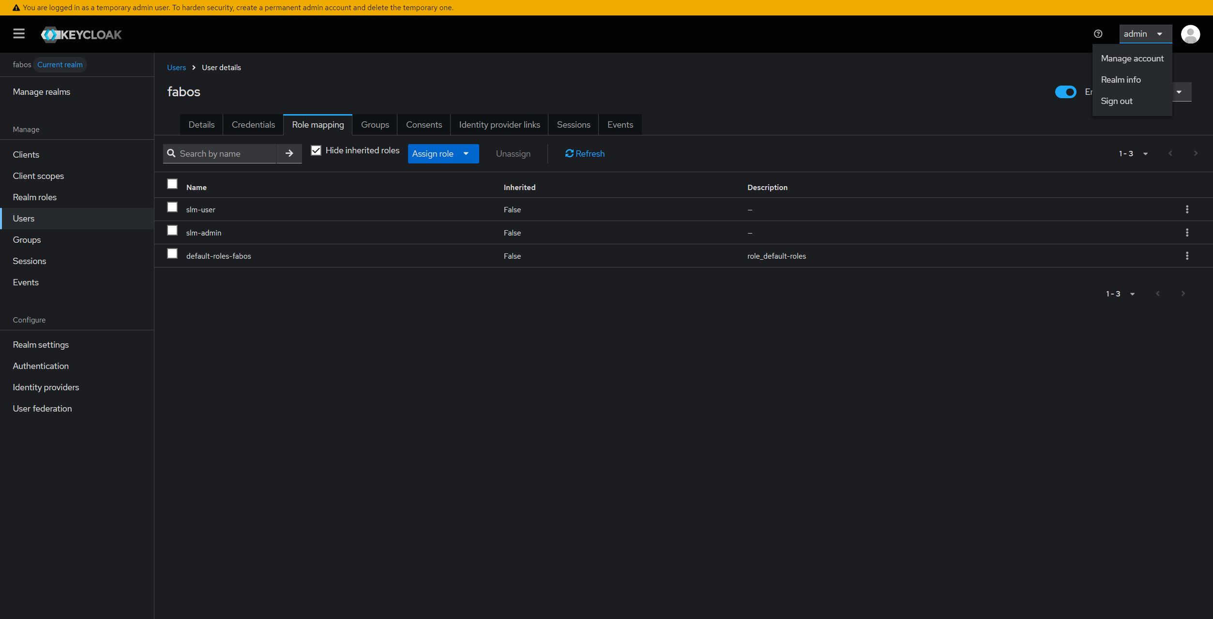
Task: Refresh the role mapping list
Action: 584,153
